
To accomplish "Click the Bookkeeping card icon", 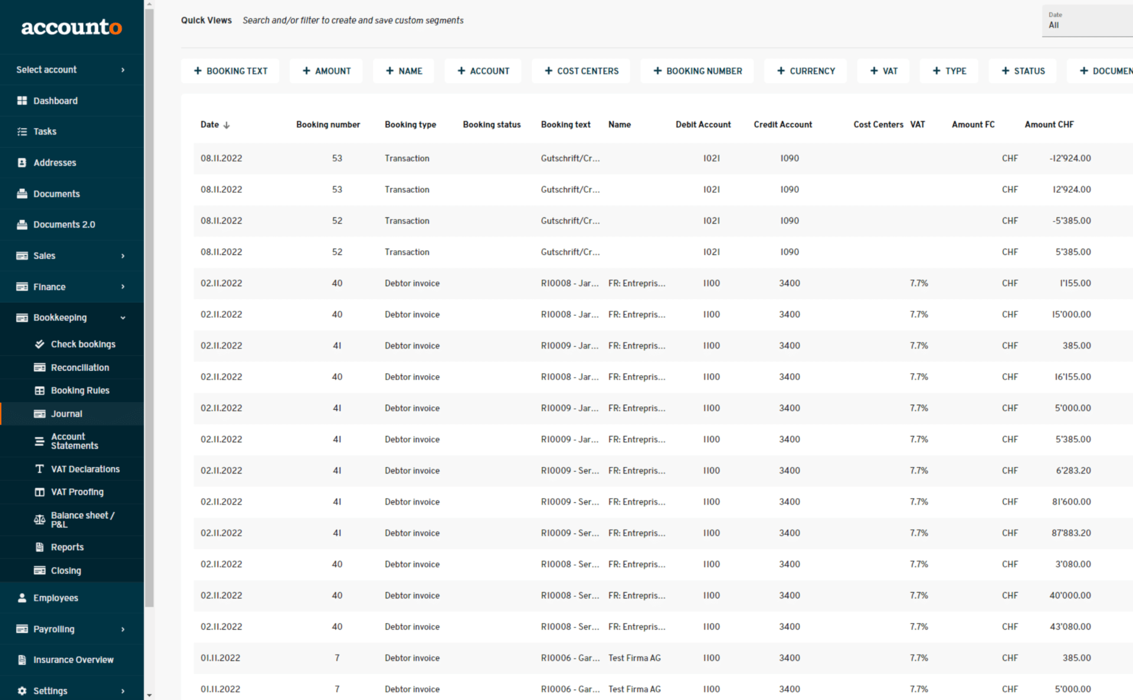I will 22,318.
